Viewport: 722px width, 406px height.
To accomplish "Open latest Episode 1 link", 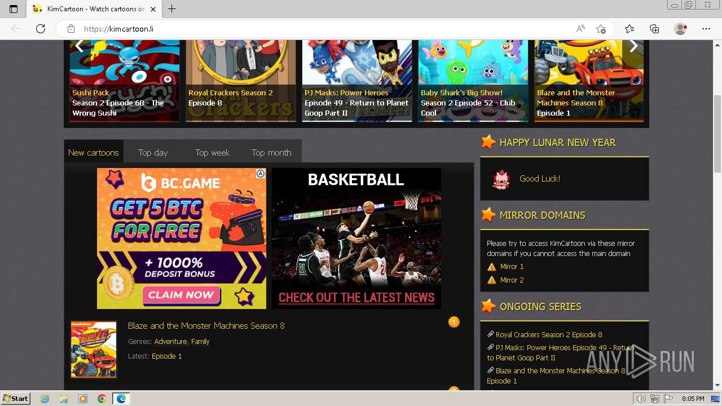I will coord(167,356).
